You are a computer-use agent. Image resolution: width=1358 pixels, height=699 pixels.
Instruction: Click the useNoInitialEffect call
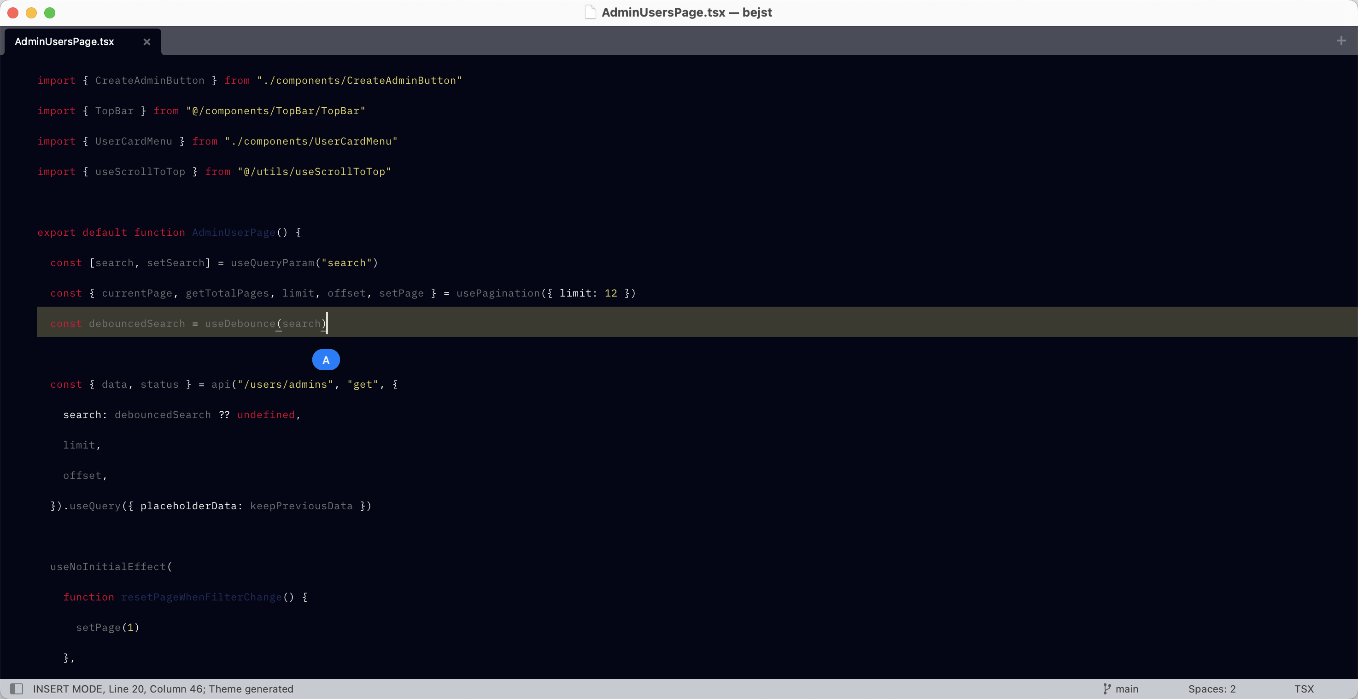click(x=108, y=567)
